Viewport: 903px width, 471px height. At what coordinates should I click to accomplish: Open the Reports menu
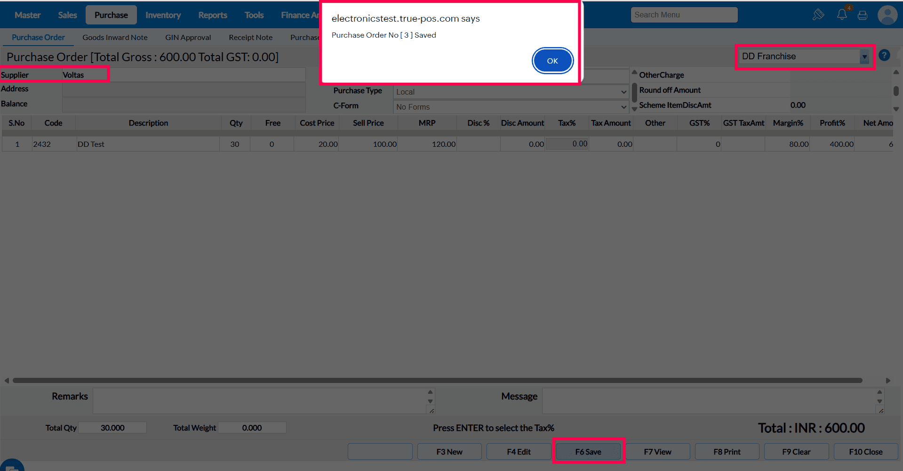213,15
